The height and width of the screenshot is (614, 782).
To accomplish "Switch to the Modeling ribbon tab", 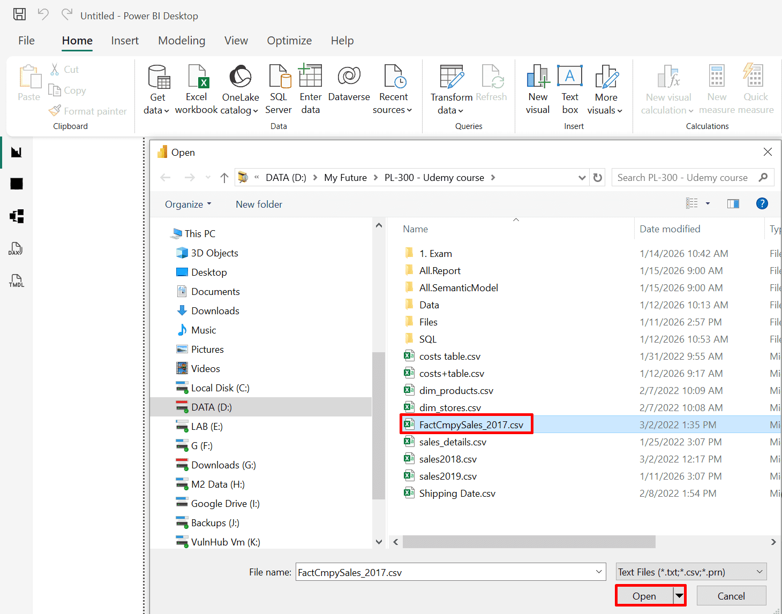I will click(x=182, y=41).
